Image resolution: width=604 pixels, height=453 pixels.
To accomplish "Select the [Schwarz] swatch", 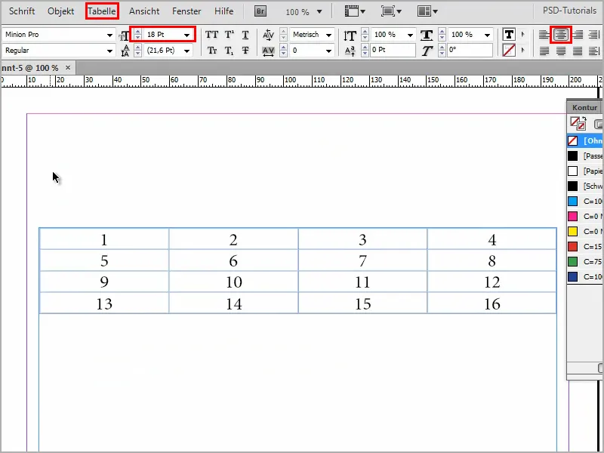I will pyautogui.click(x=581, y=186).
